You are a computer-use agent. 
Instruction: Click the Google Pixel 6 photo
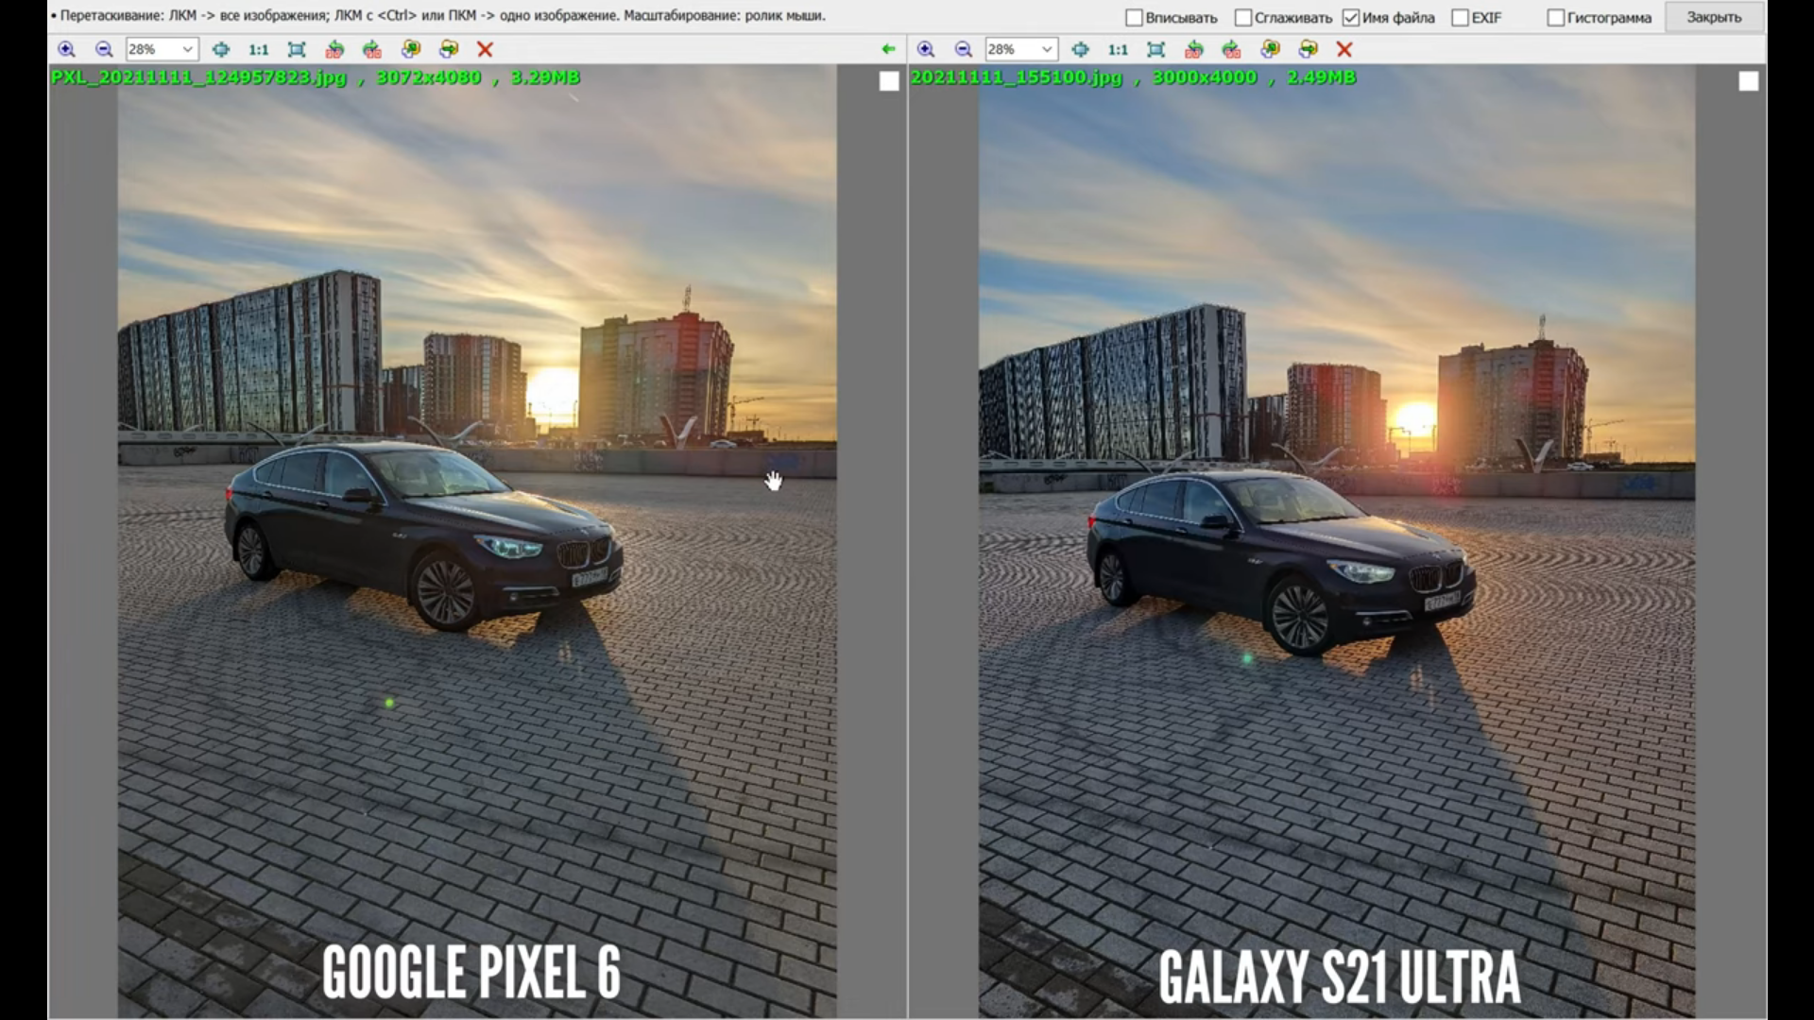tap(477, 540)
